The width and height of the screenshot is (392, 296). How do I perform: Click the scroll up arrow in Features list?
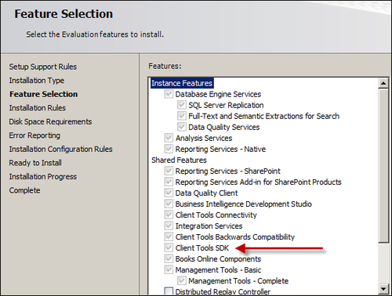pyautogui.click(x=383, y=83)
